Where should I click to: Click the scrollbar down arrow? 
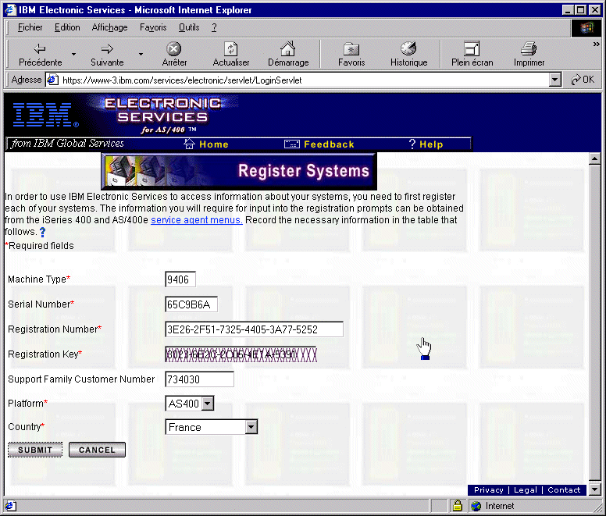tap(594, 489)
